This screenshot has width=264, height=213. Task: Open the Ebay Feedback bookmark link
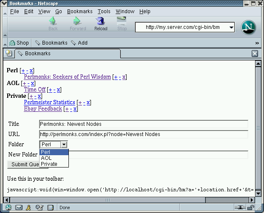pyautogui.click(x=43, y=108)
